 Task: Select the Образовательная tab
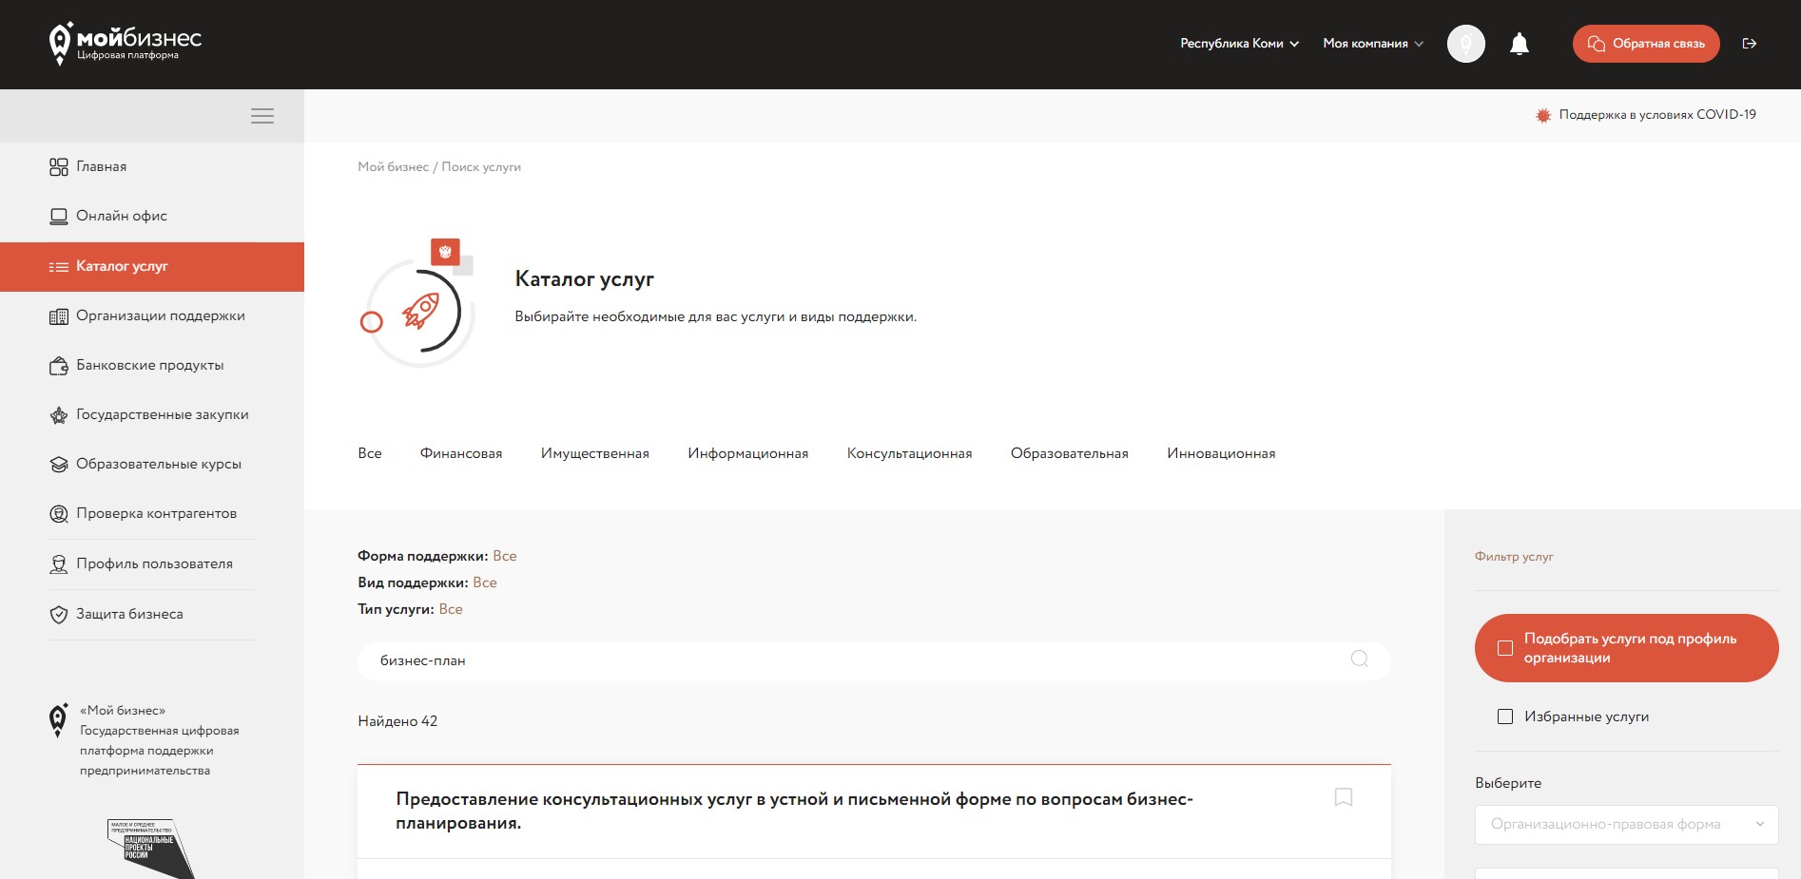point(1070,453)
